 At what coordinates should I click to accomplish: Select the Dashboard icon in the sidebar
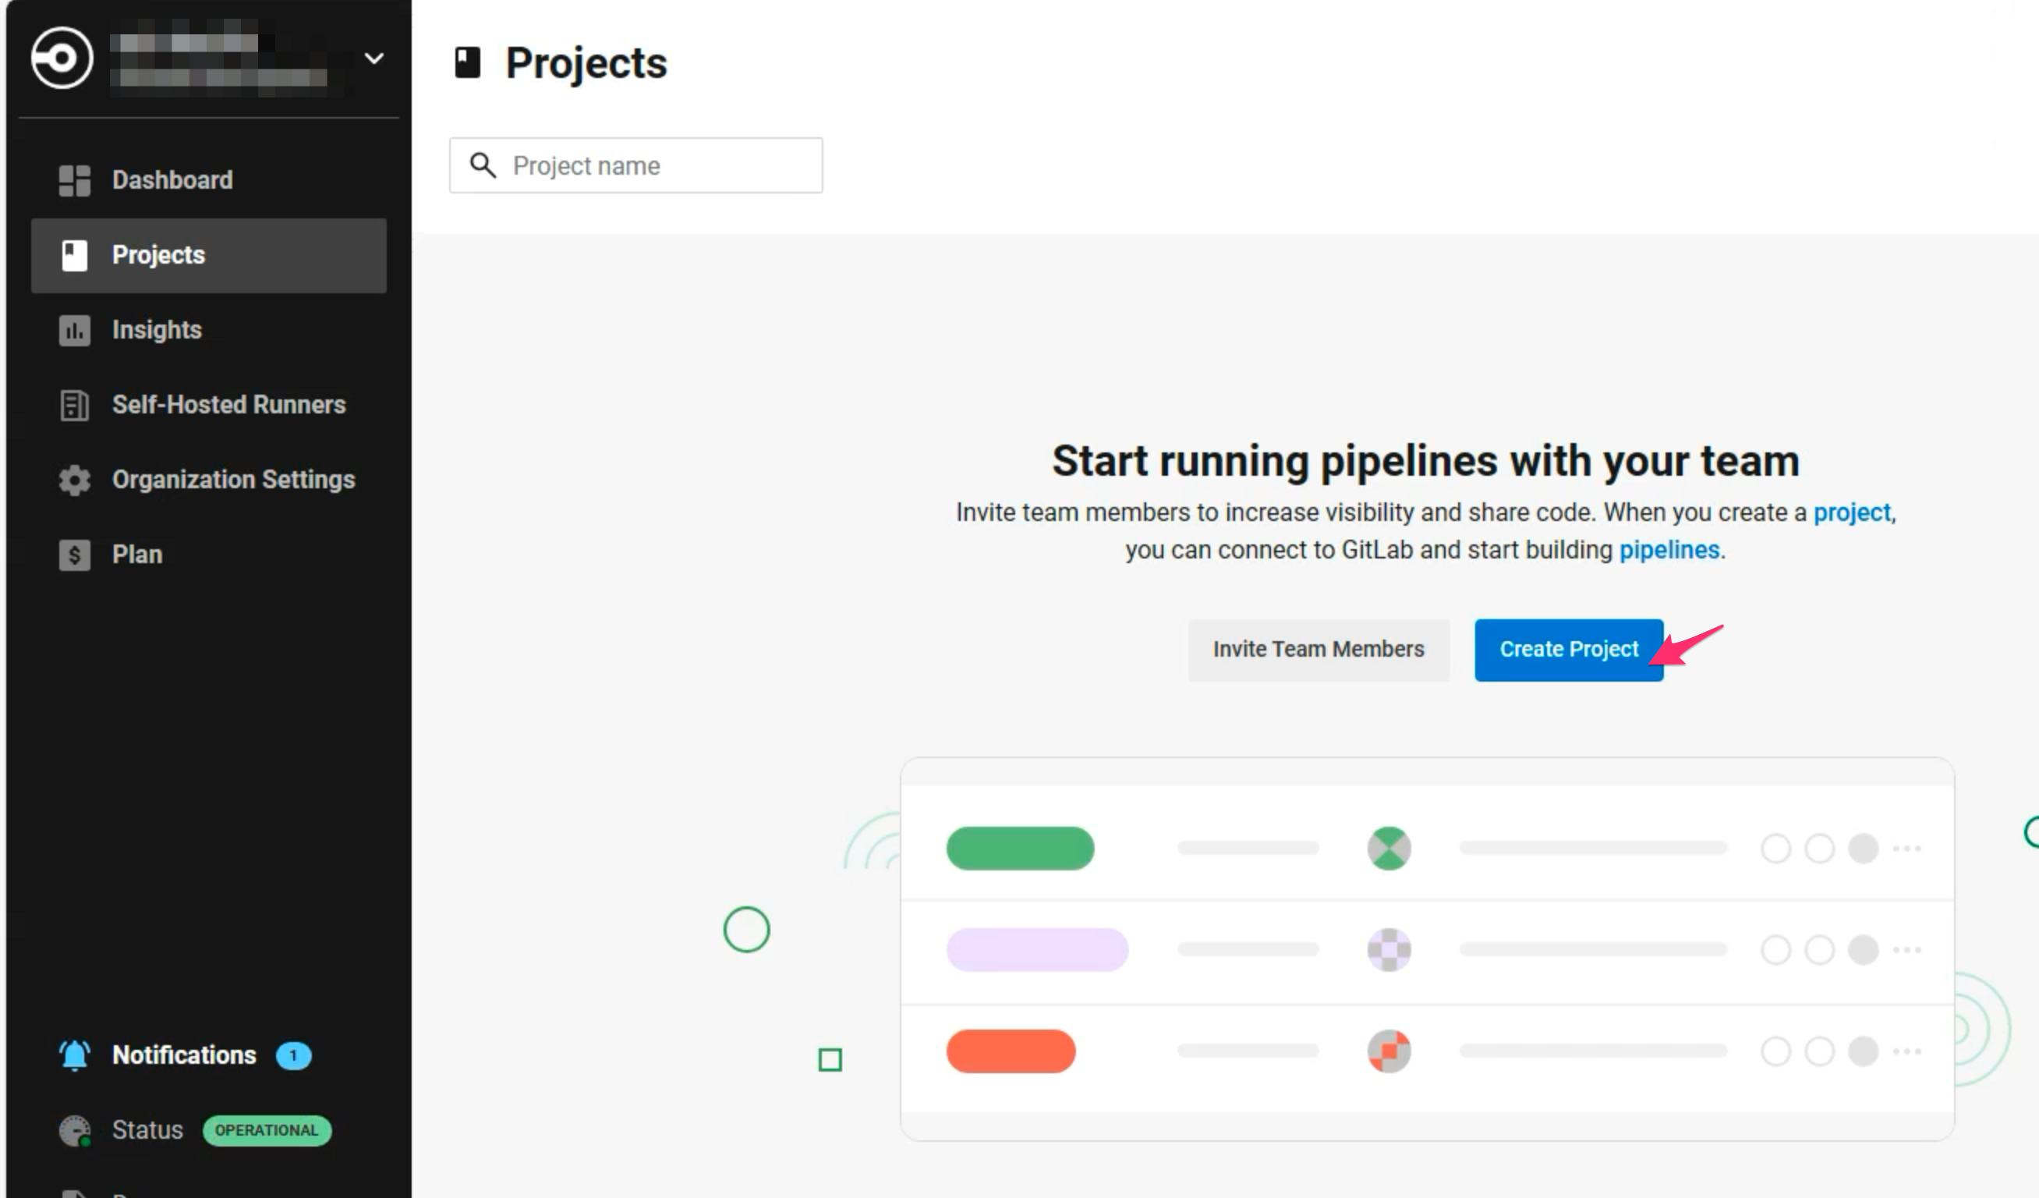click(x=73, y=180)
